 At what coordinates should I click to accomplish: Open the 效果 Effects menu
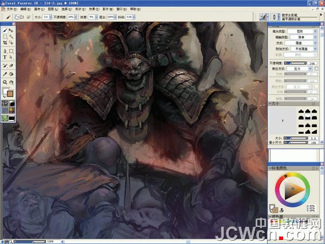point(94,9)
